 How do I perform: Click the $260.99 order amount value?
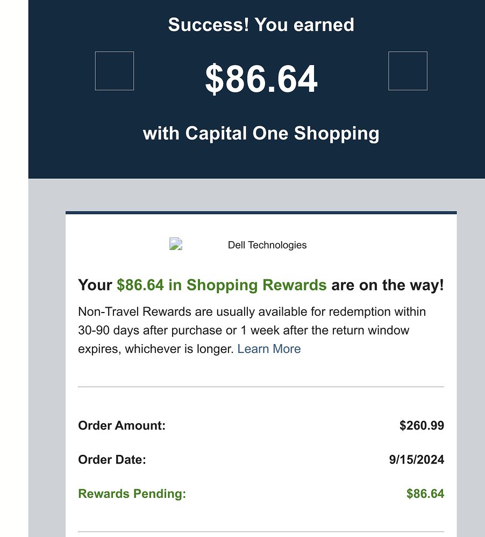(422, 426)
